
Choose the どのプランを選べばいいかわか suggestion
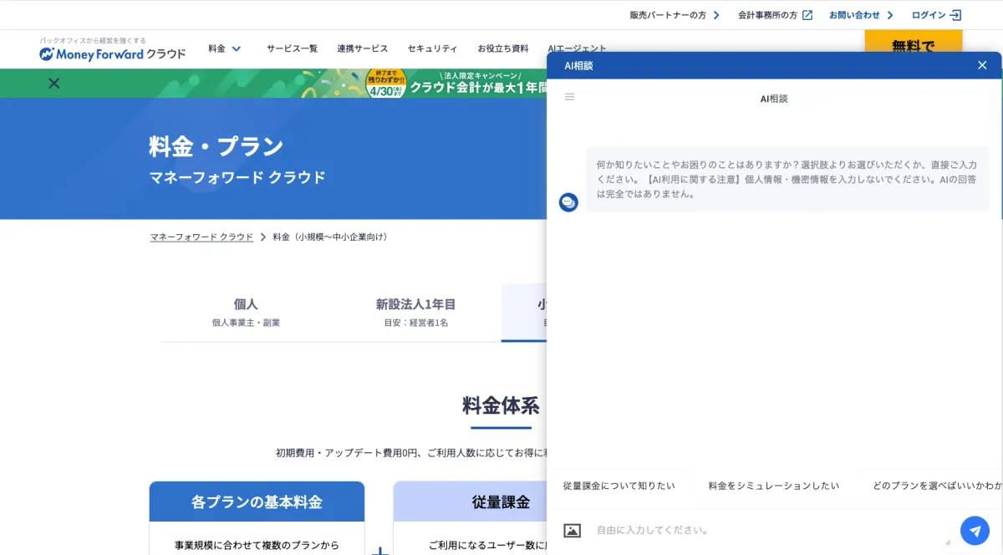[x=934, y=486]
